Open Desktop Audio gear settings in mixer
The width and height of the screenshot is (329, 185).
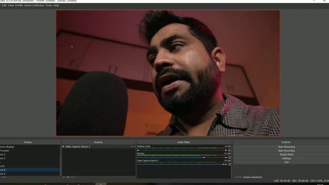pyautogui.click(x=229, y=151)
